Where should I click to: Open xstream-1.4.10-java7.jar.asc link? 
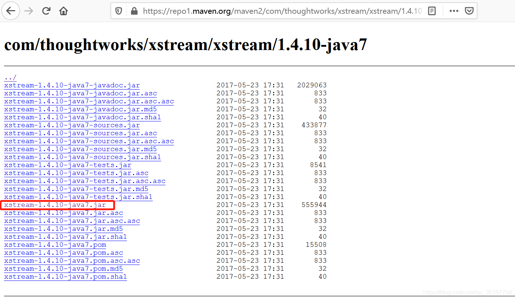pyautogui.click(x=64, y=213)
